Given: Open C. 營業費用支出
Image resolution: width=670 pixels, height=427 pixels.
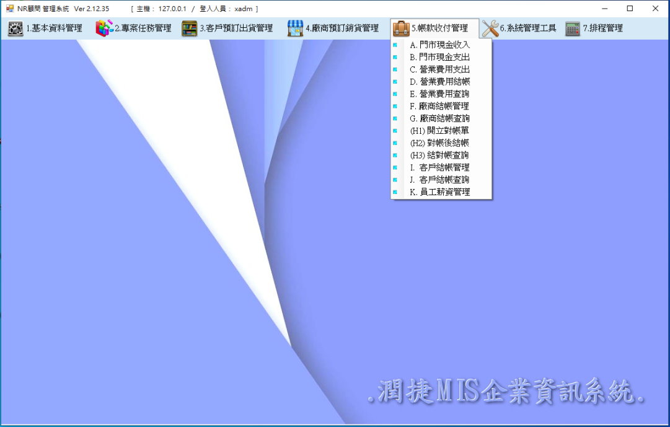Looking at the screenshot, I should [439, 69].
